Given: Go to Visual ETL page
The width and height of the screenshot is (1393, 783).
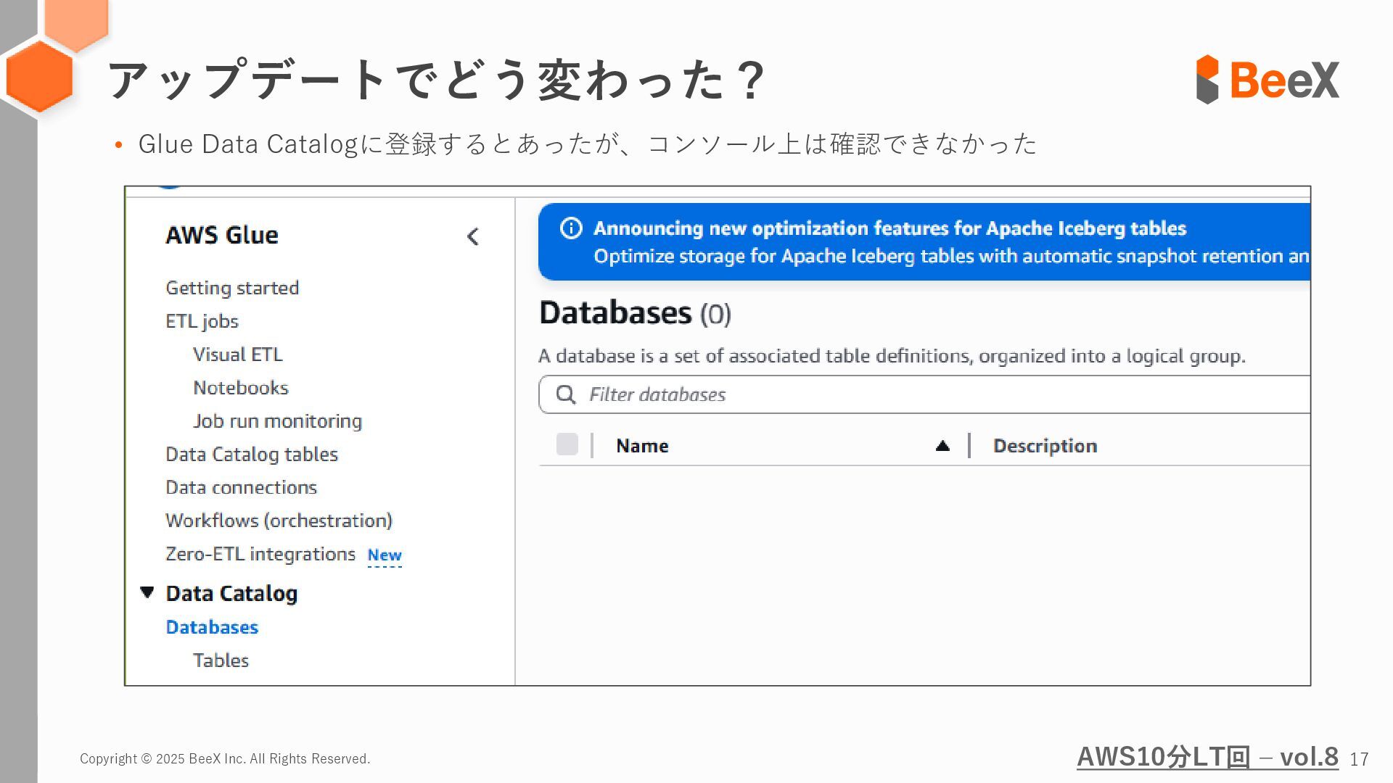Looking at the screenshot, I should point(237,355).
